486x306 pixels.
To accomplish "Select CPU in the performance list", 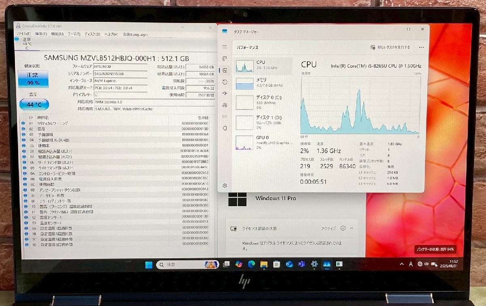I will tap(264, 66).
